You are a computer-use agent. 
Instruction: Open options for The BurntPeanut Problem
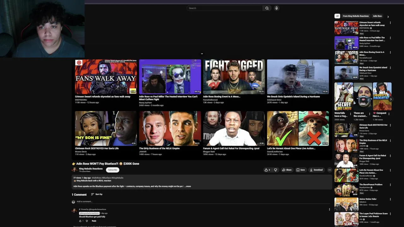click(390, 185)
